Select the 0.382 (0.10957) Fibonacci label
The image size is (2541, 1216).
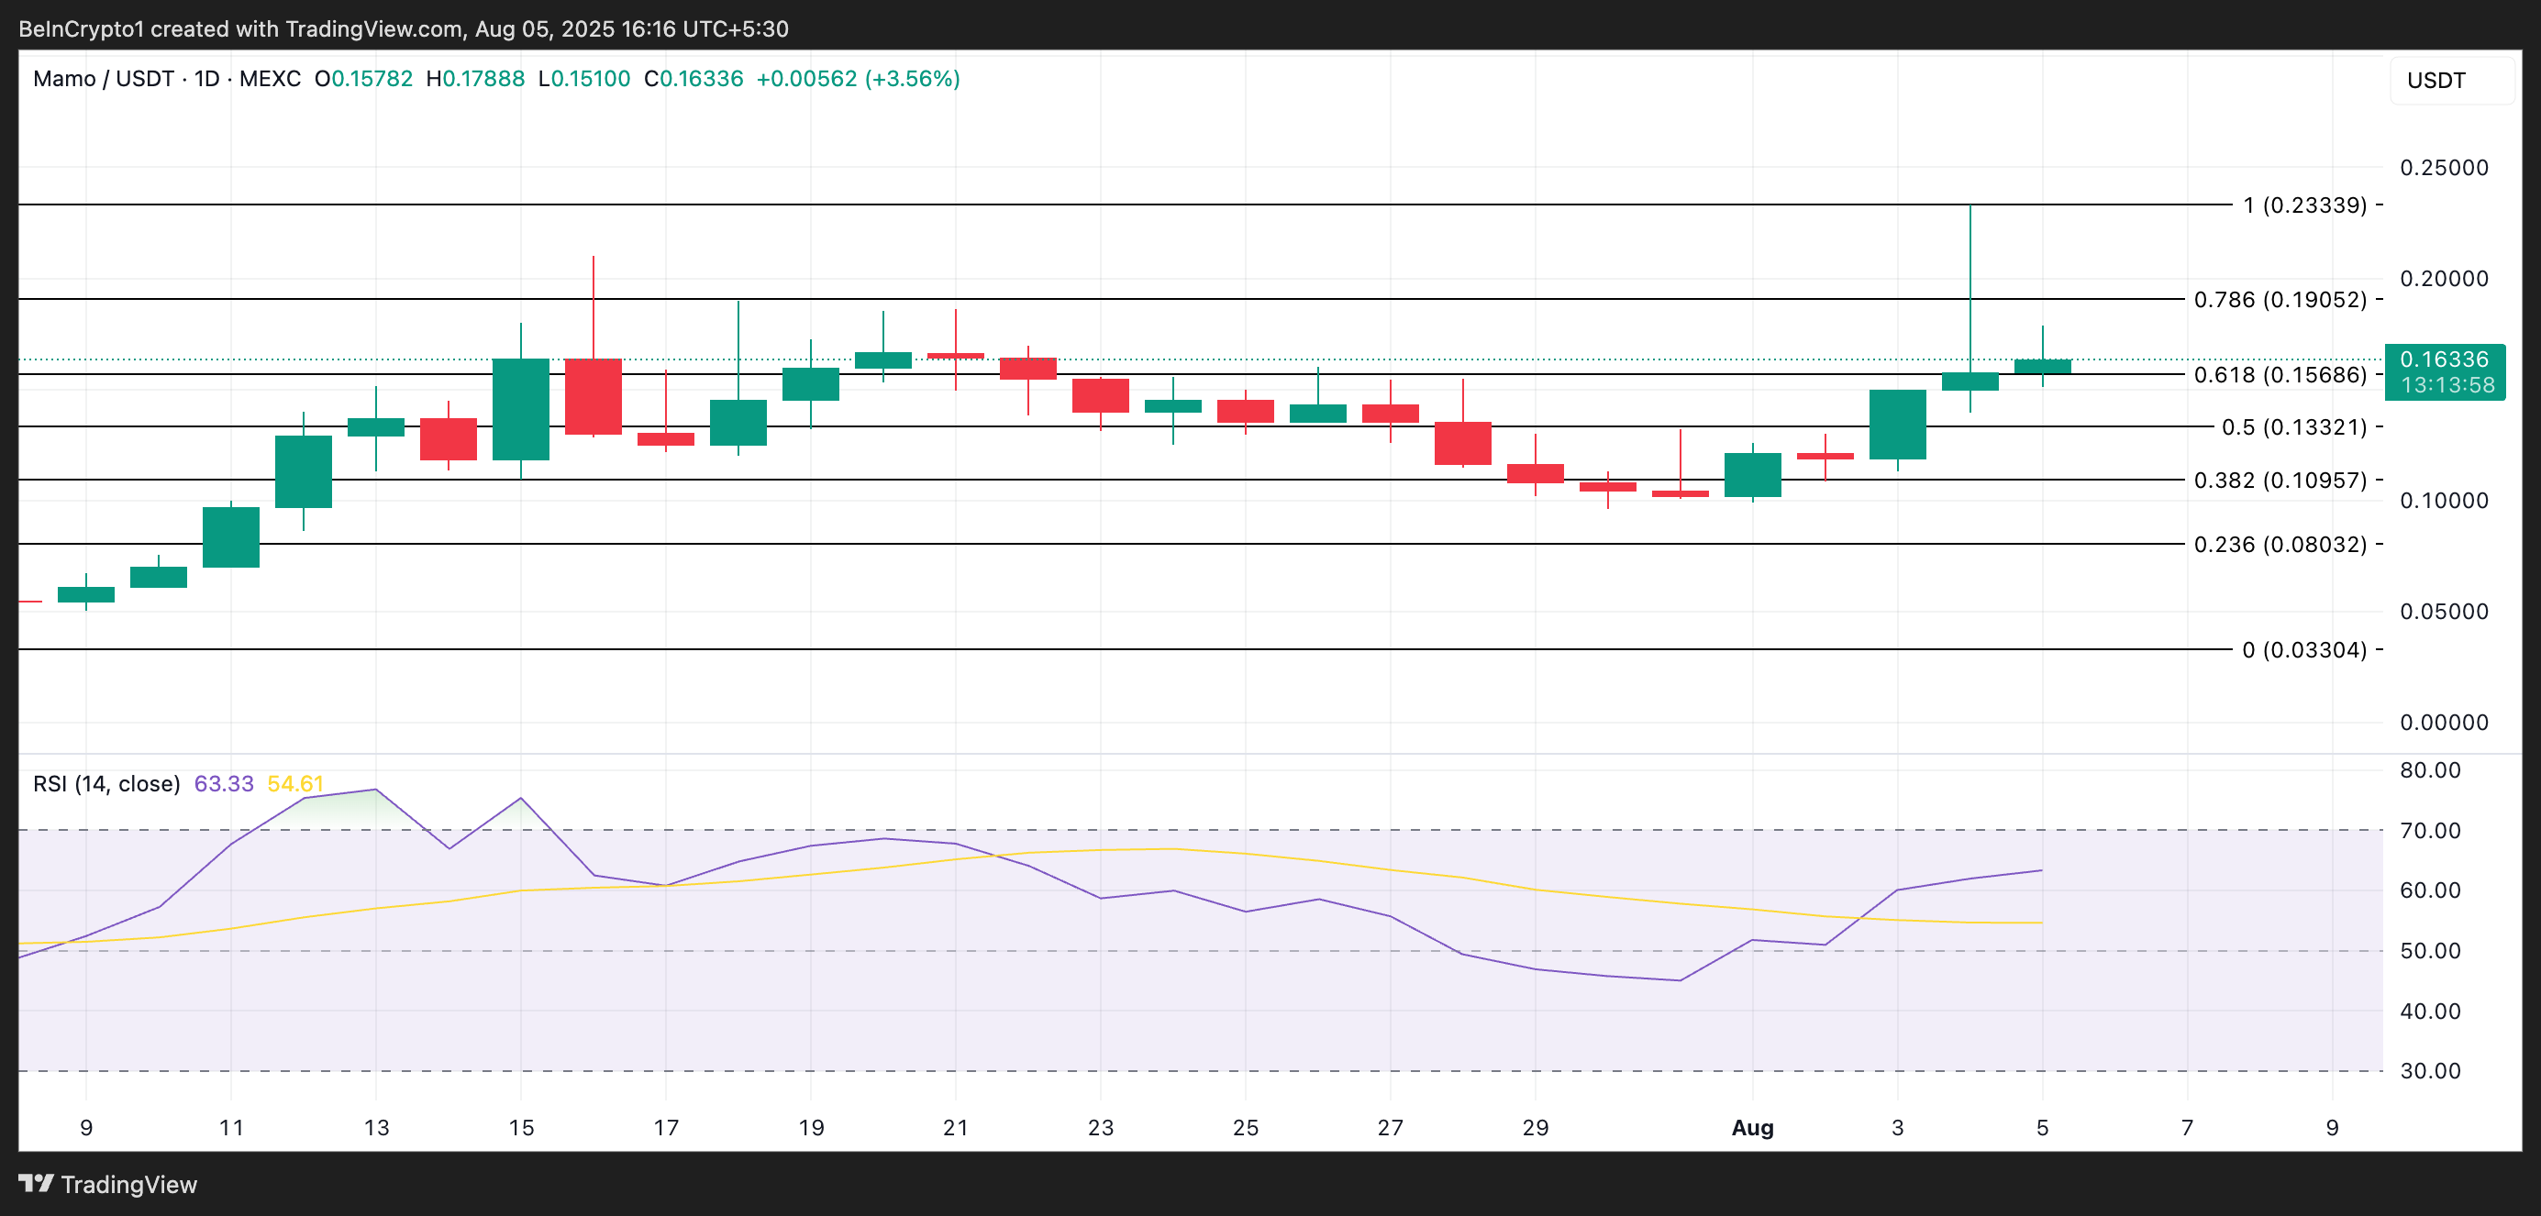(2279, 481)
